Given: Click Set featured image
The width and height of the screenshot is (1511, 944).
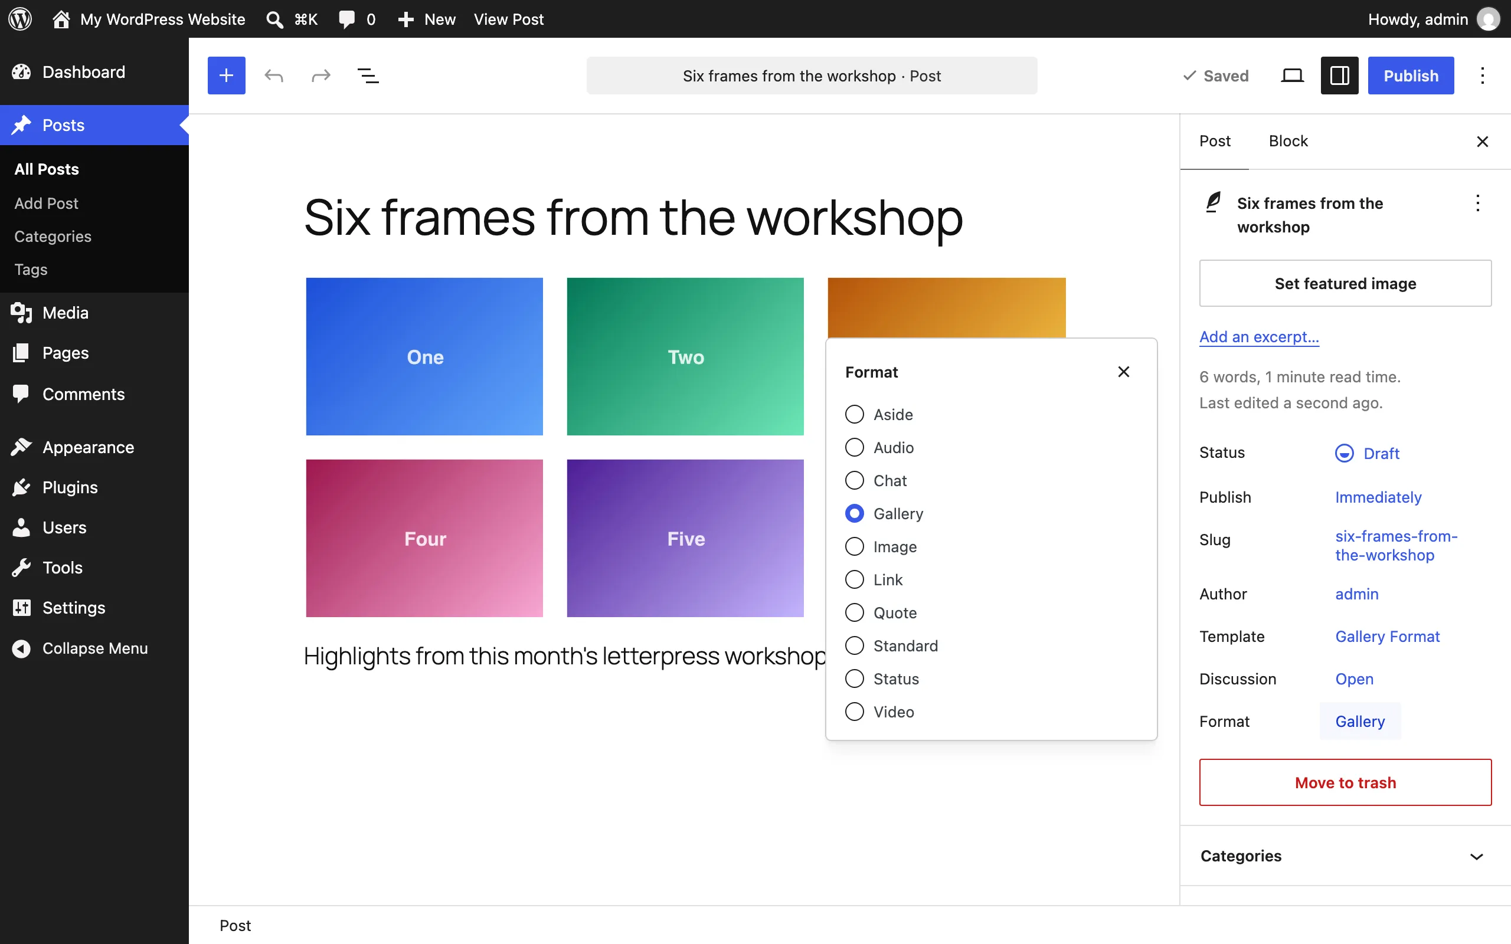Looking at the screenshot, I should pyautogui.click(x=1345, y=283).
